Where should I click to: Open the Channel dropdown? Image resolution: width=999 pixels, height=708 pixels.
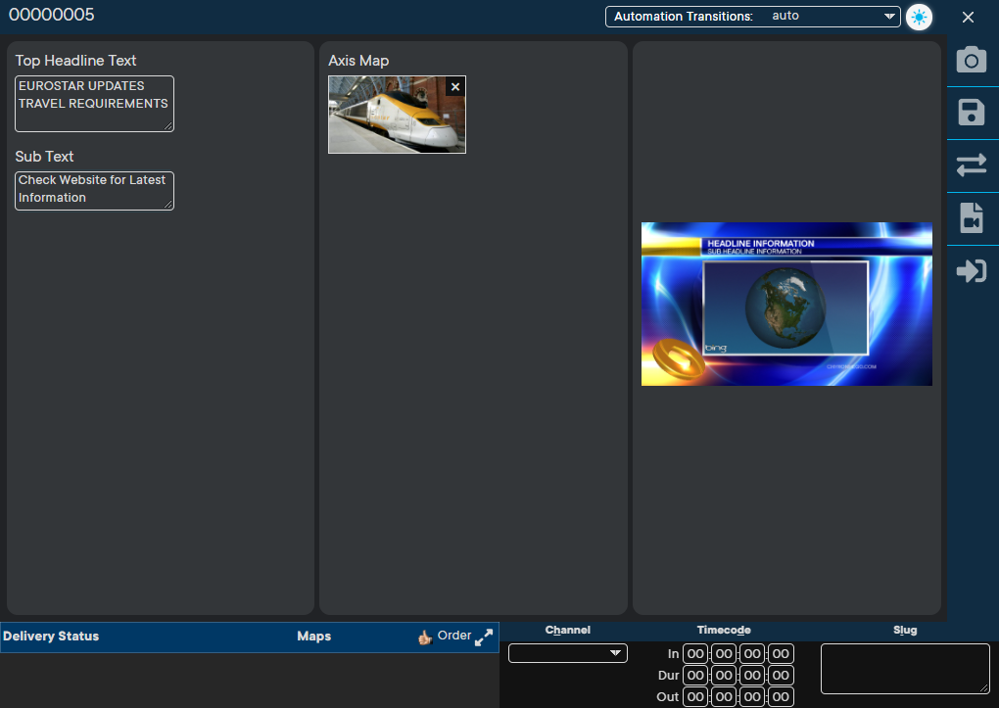point(568,653)
